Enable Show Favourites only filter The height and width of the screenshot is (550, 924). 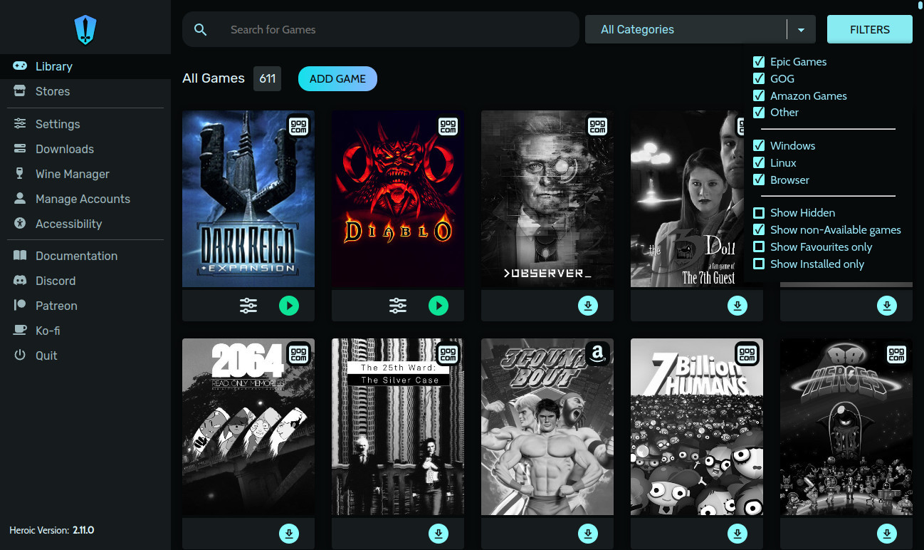[759, 247]
